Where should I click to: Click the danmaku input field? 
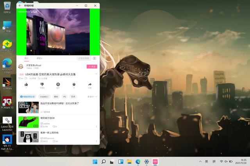pyautogui.click(x=84, y=58)
